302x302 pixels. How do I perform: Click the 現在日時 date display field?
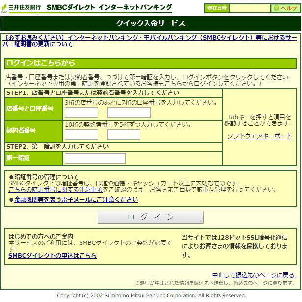(250, 8)
